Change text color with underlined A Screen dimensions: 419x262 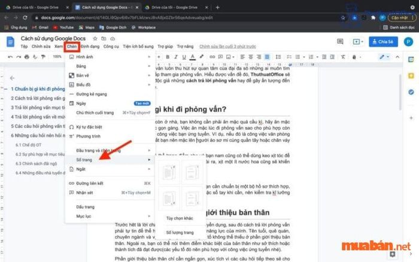pyautogui.click(x=192, y=57)
